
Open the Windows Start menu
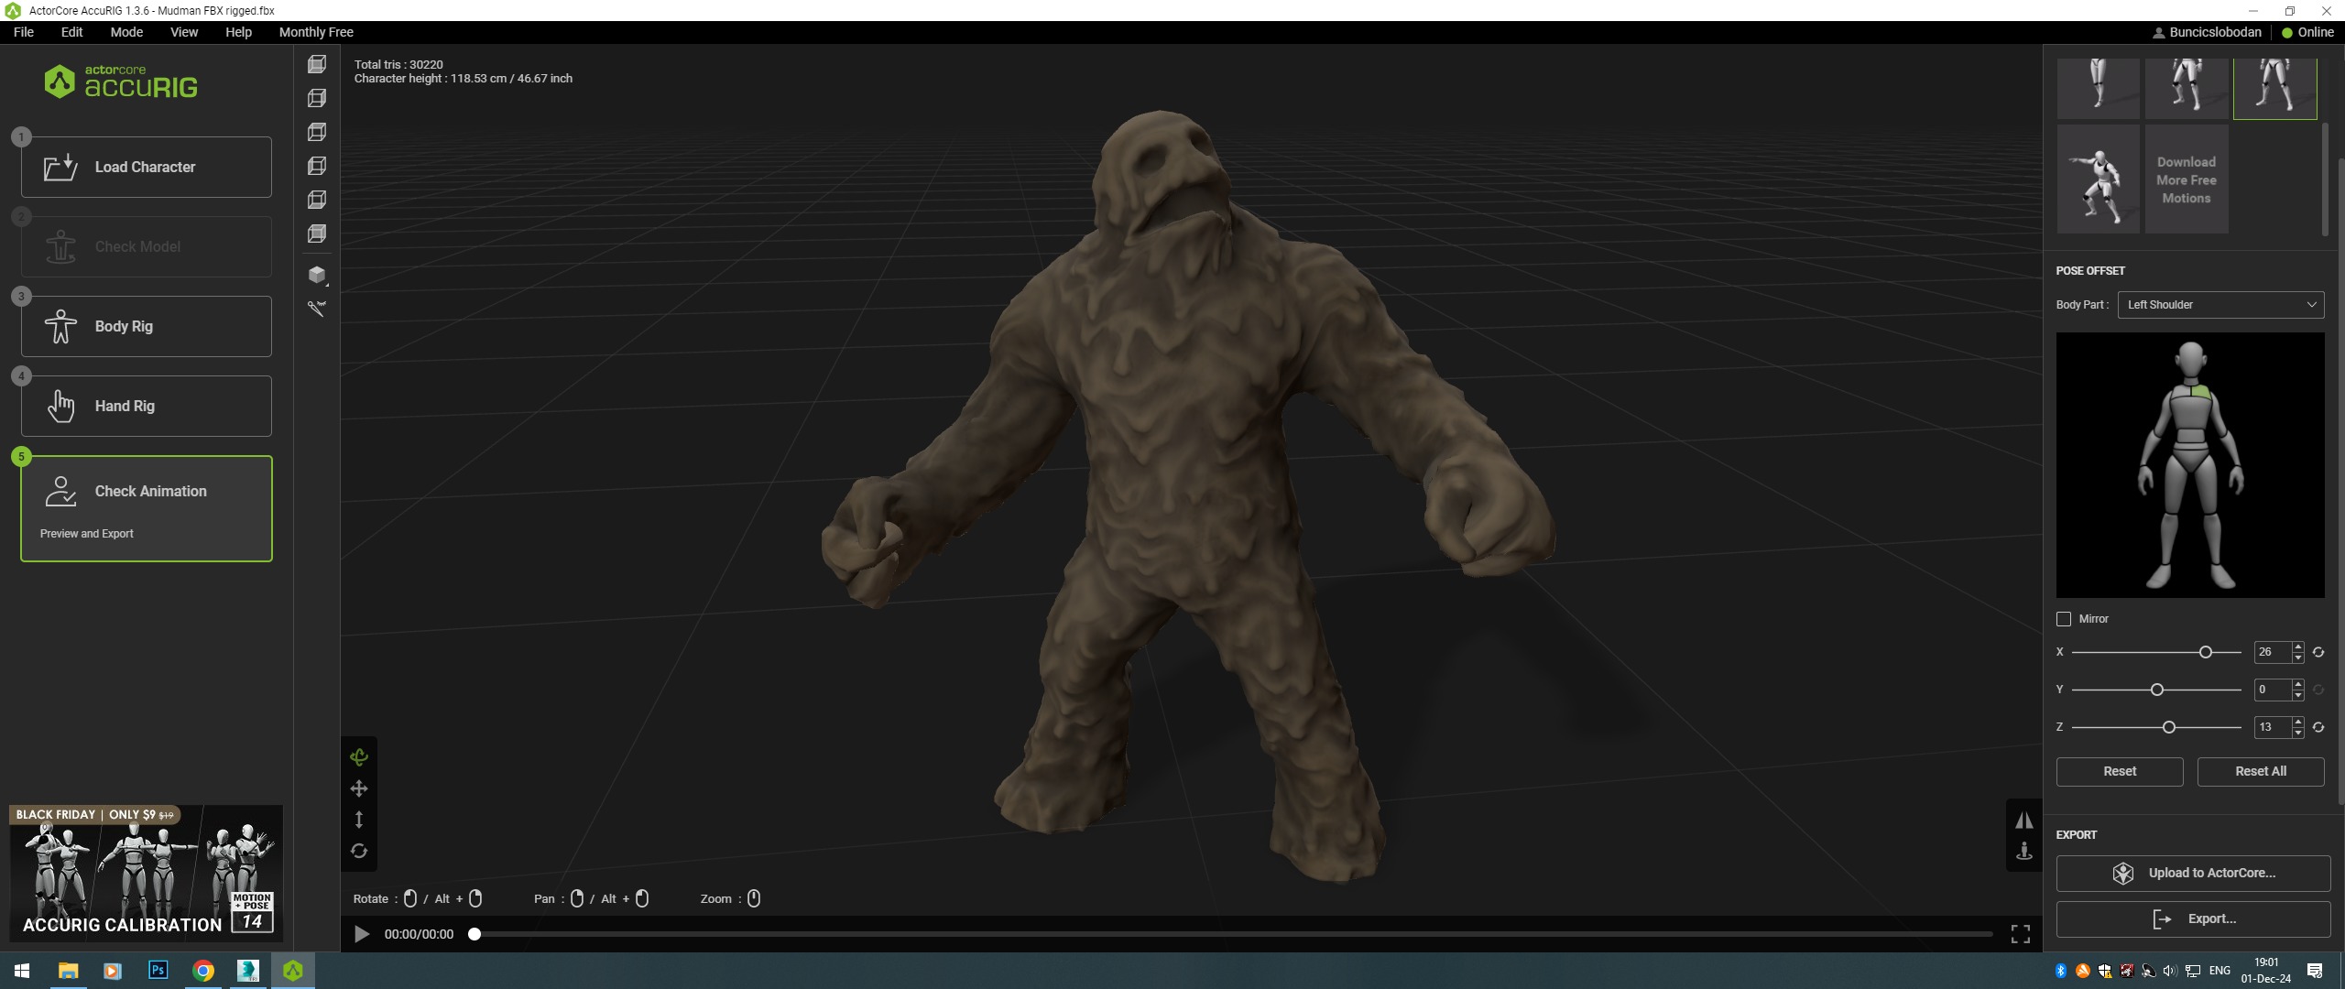[x=22, y=971]
